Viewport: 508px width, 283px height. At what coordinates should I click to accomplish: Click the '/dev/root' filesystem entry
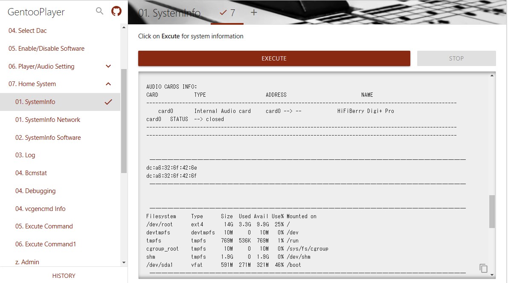(160, 224)
